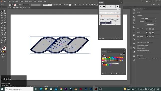Click Edit Toolbar three-dots expander

click(x=3, y=60)
